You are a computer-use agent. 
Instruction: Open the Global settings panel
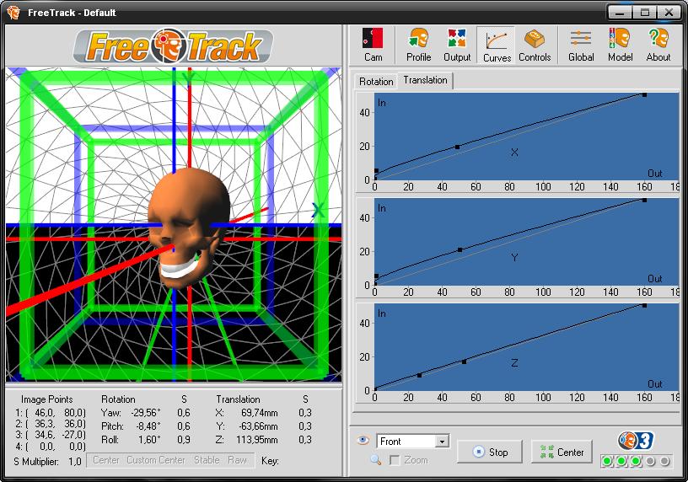click(581, 45)
